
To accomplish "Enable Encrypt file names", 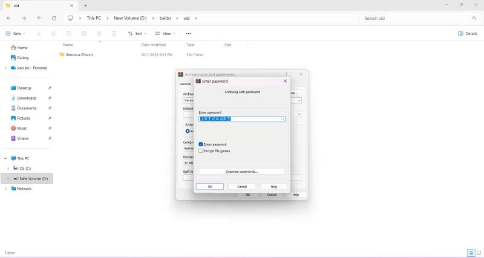I will (201, 151).
